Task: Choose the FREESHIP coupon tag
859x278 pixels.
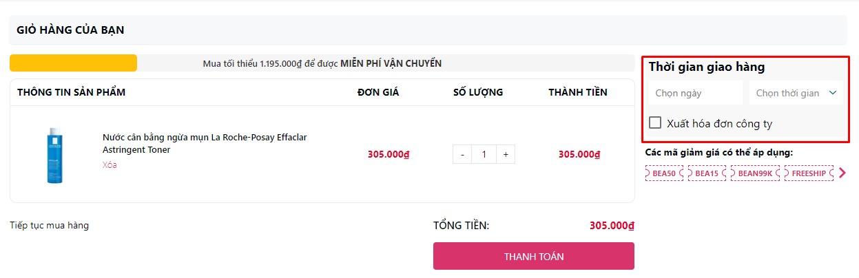Action: pyautogui.click(x=808, y=173)
